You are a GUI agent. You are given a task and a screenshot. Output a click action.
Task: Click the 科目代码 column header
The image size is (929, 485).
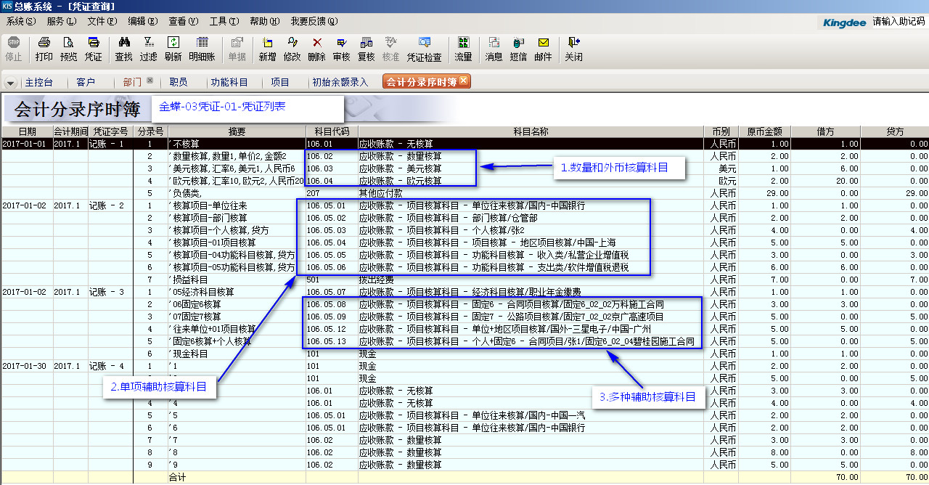click(332, 131)
